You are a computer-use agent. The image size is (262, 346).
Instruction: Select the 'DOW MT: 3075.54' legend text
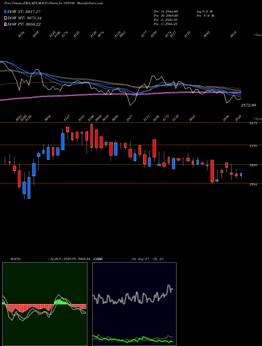click(25, 18)
